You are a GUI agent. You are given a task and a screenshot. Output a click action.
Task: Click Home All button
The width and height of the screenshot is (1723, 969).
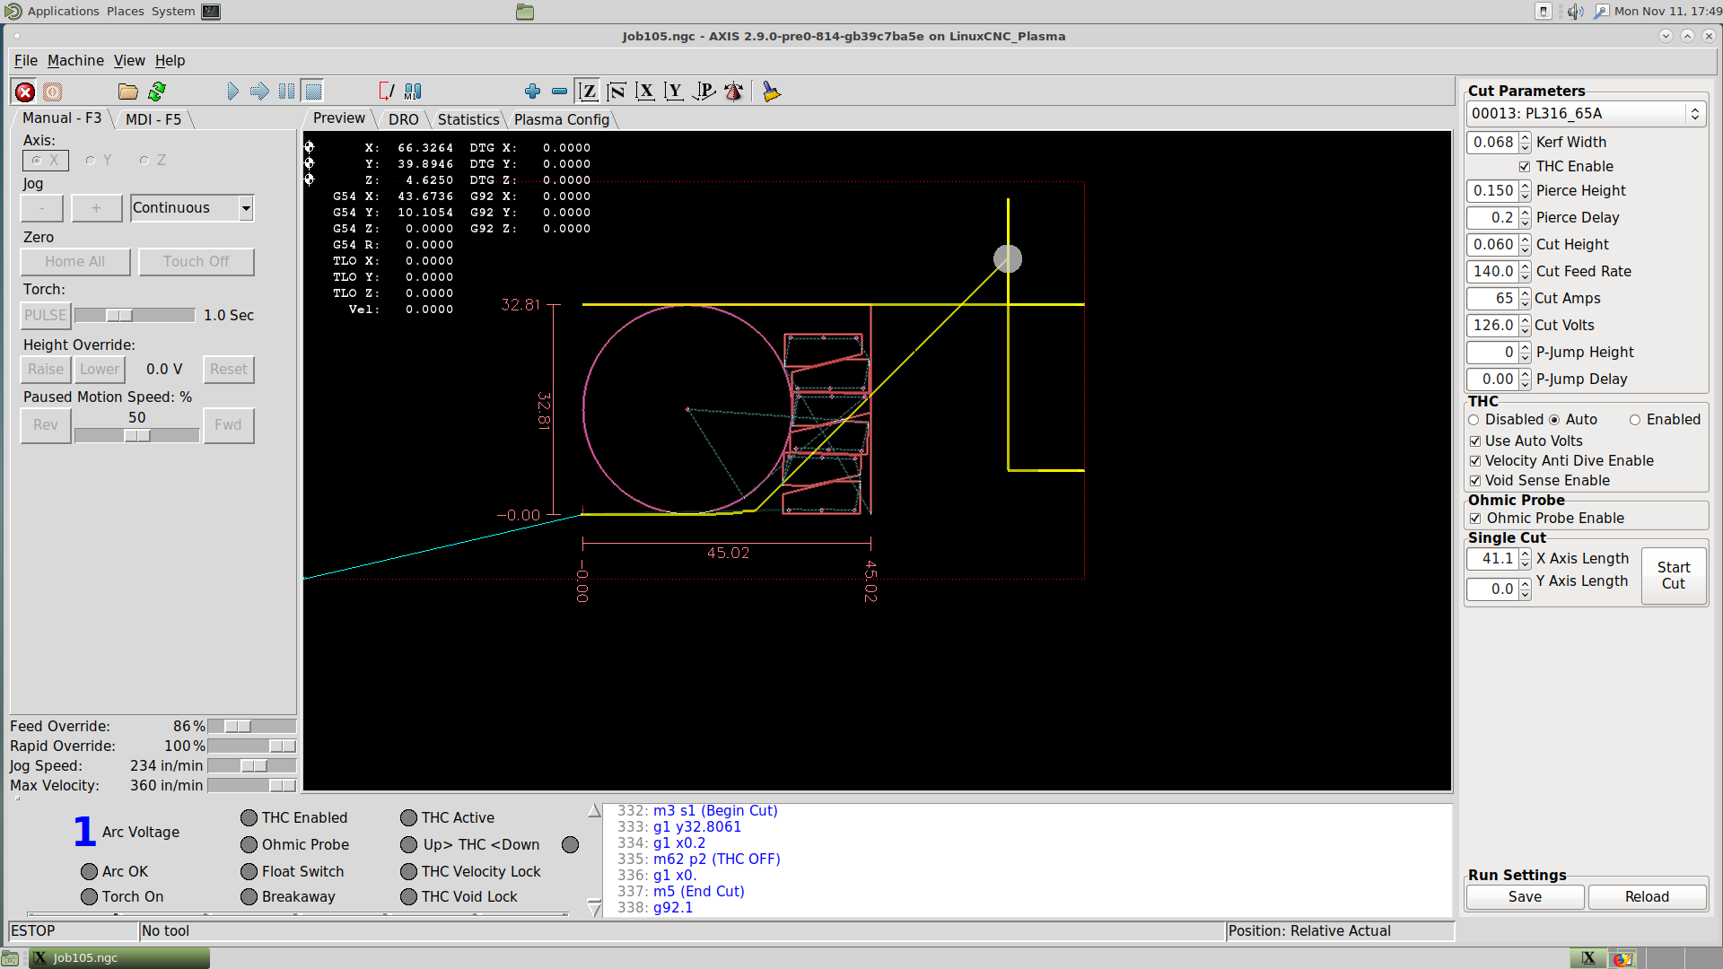pyautogui.click(x=75, y=262)
